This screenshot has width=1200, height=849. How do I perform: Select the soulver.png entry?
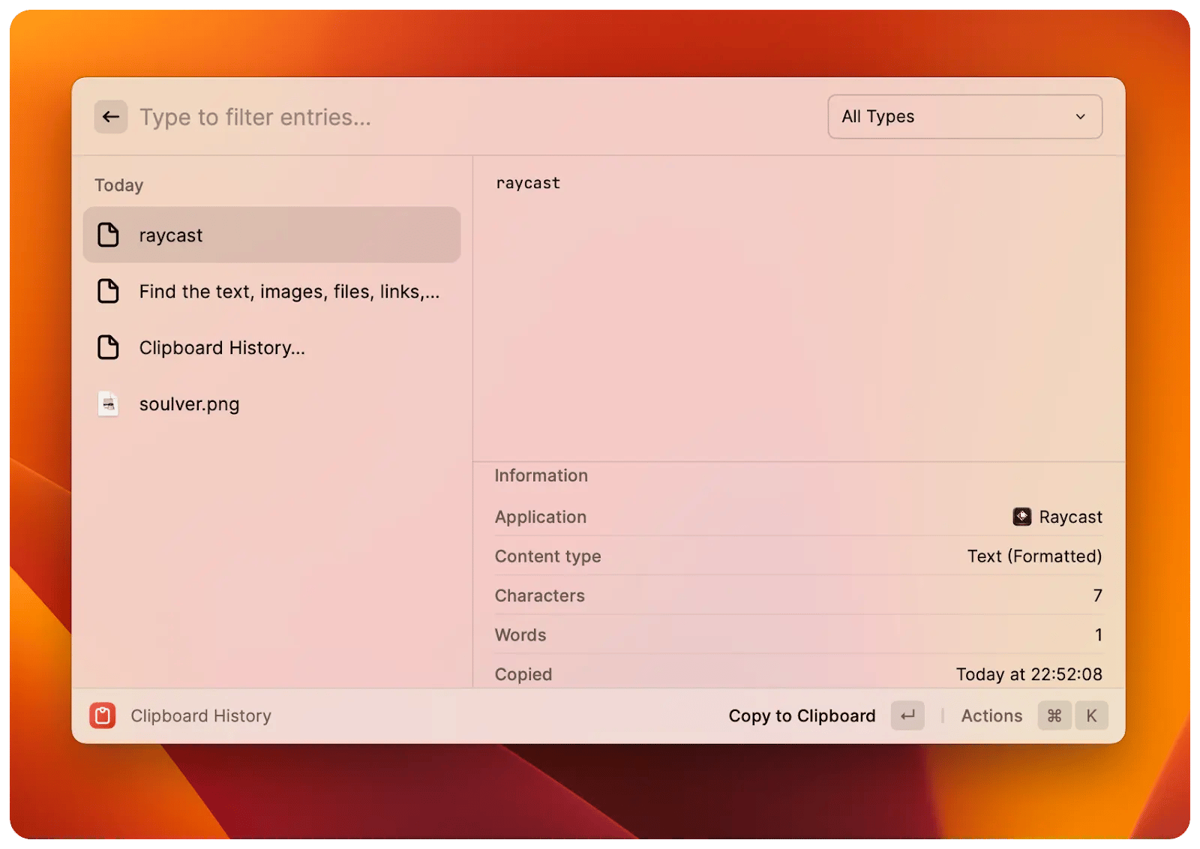point(271,403)
